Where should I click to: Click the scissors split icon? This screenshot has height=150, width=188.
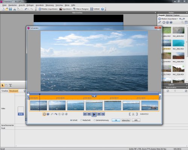pos(133,114)
